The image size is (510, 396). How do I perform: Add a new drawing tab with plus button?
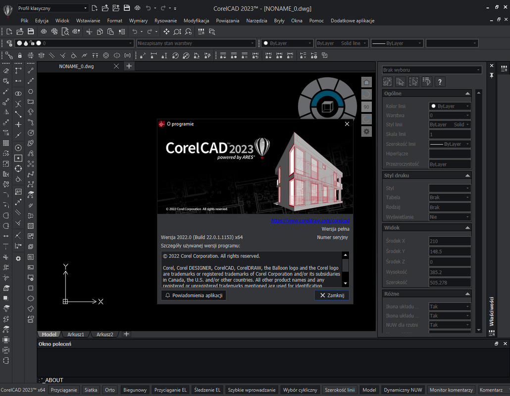click(x=129, y=66)
